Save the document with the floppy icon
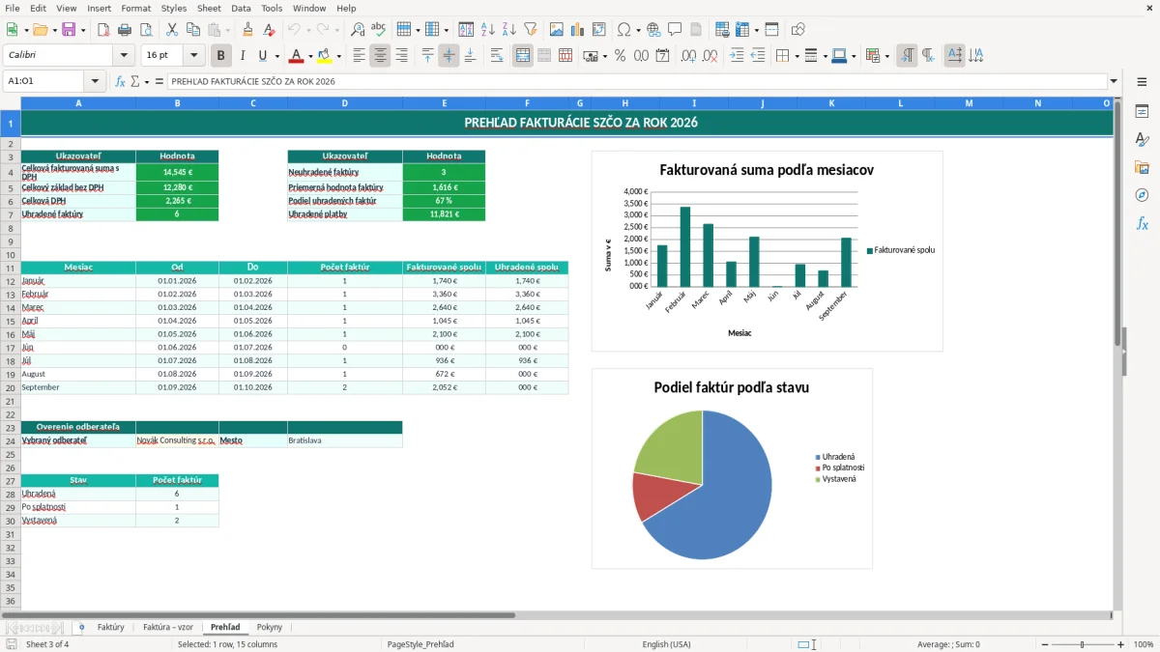Viewport: 1160px width, 652px height. click(x=70, y=30)
